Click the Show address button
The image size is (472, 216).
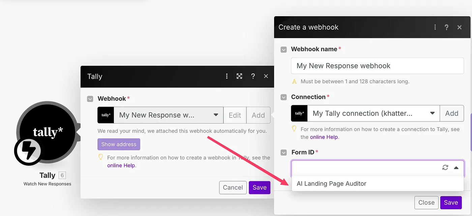tap(119, 144)
